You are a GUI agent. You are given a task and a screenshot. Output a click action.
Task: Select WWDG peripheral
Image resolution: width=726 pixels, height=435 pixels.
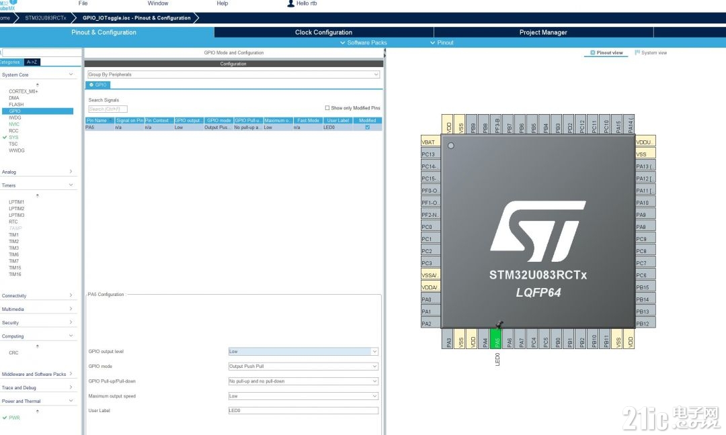coord(17,150)
